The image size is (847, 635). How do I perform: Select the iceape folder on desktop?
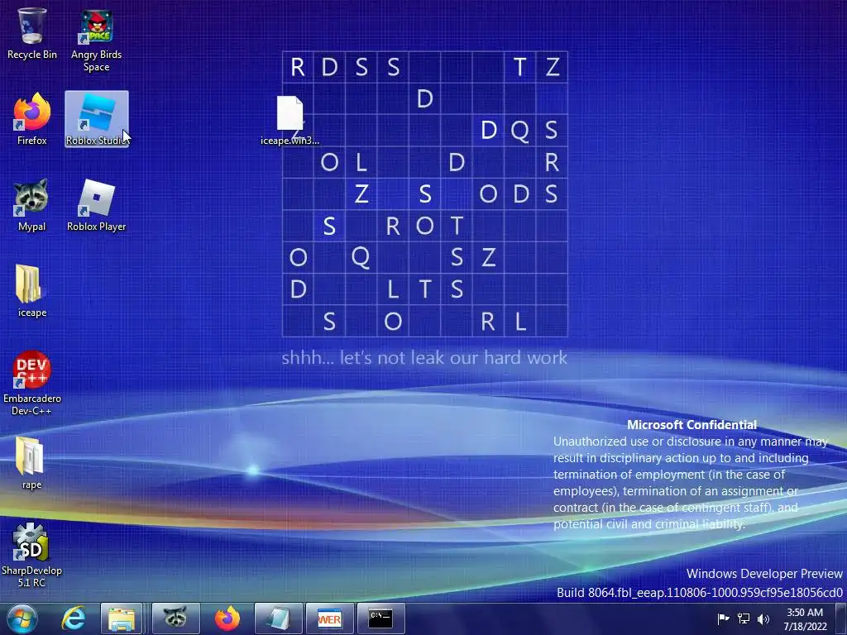click(32, 291)
